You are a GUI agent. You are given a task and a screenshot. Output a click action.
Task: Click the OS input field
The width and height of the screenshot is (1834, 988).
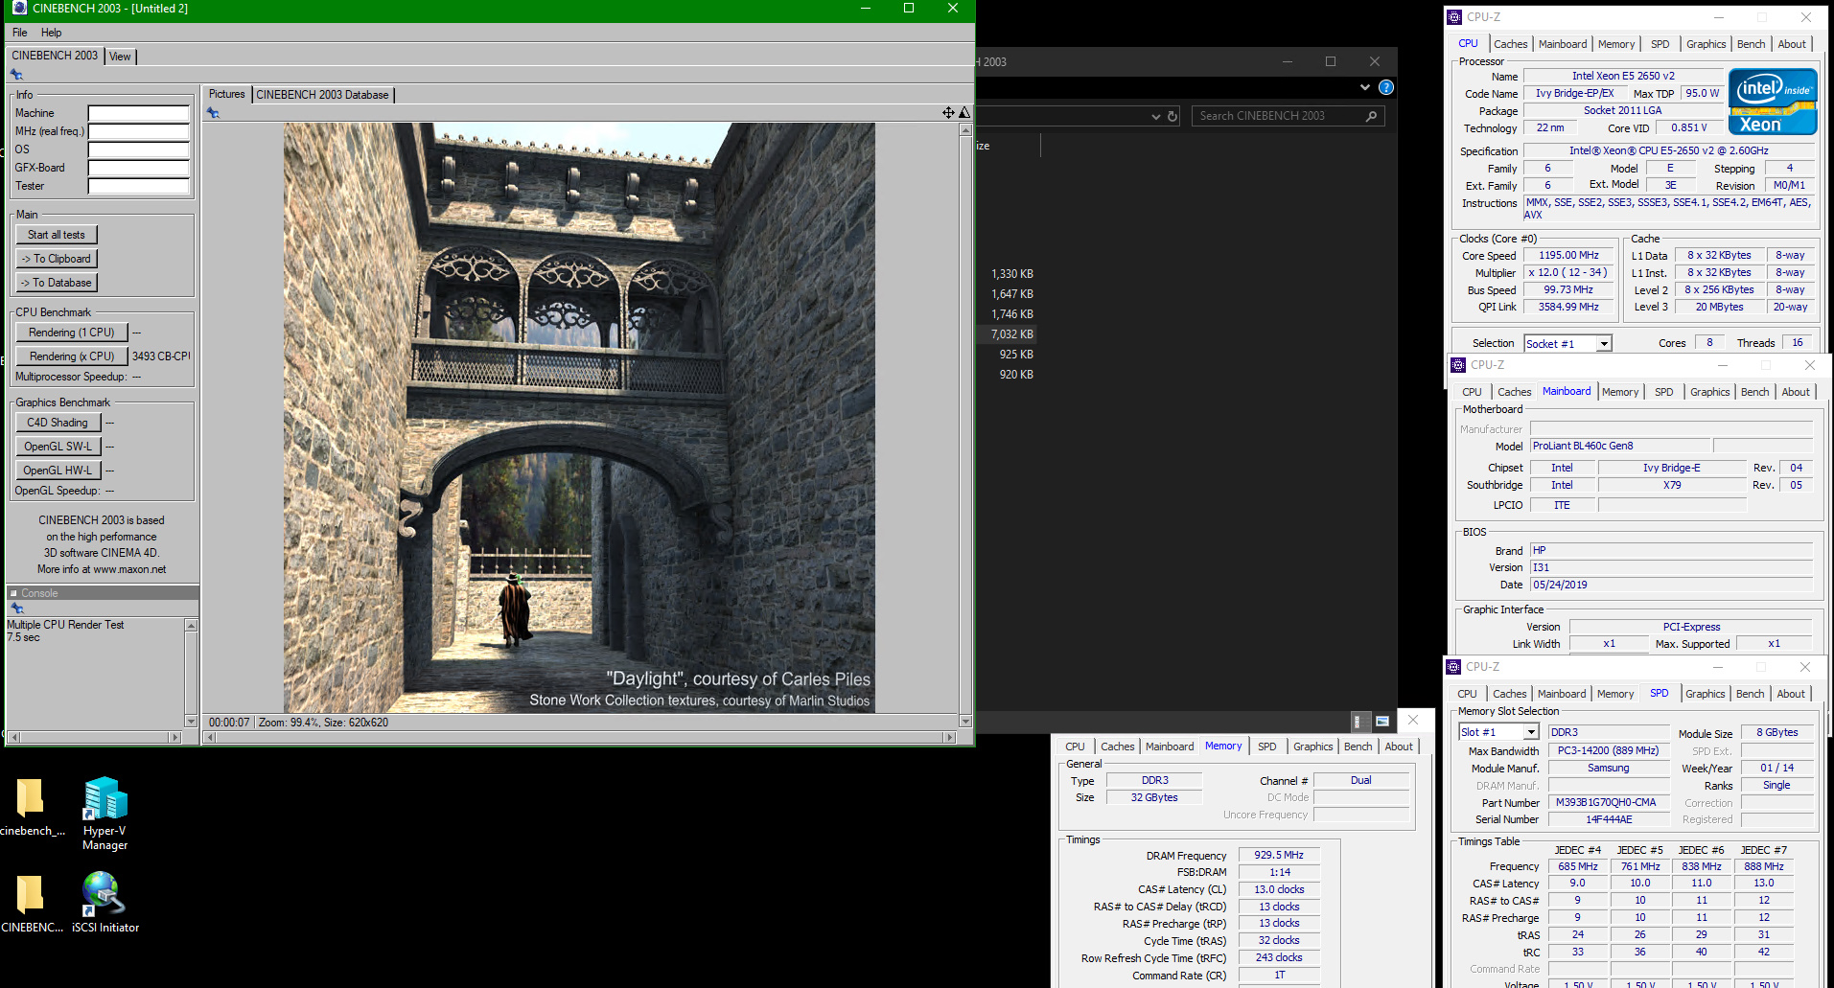tap(139, 149)
